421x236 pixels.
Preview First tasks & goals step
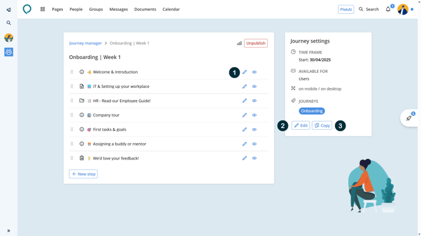click(254, 129)
